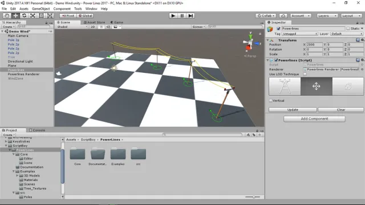The height and width of the screenshot is (205, 365).
Task: Select the Scale tool
Action: 33,15
